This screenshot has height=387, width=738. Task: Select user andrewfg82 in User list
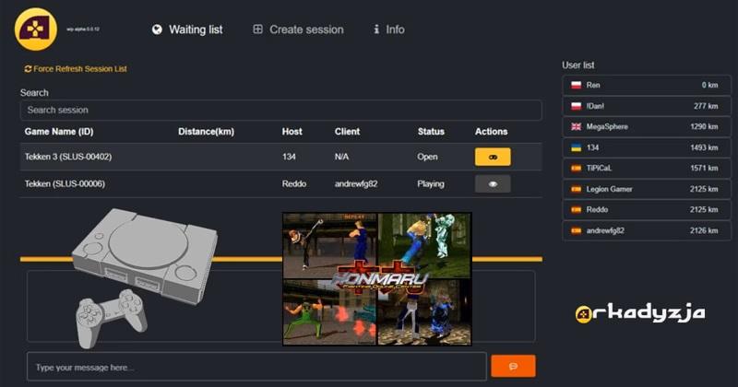pyautogui.click(x=647, y=230)
